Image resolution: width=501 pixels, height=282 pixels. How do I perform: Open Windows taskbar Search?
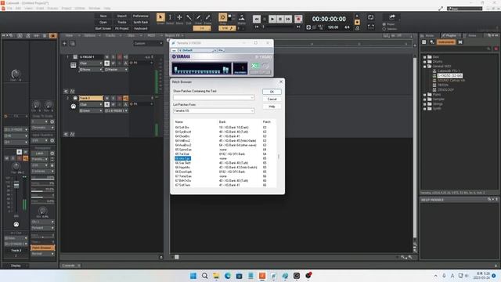pyautogui.click(x=205, y=276)
